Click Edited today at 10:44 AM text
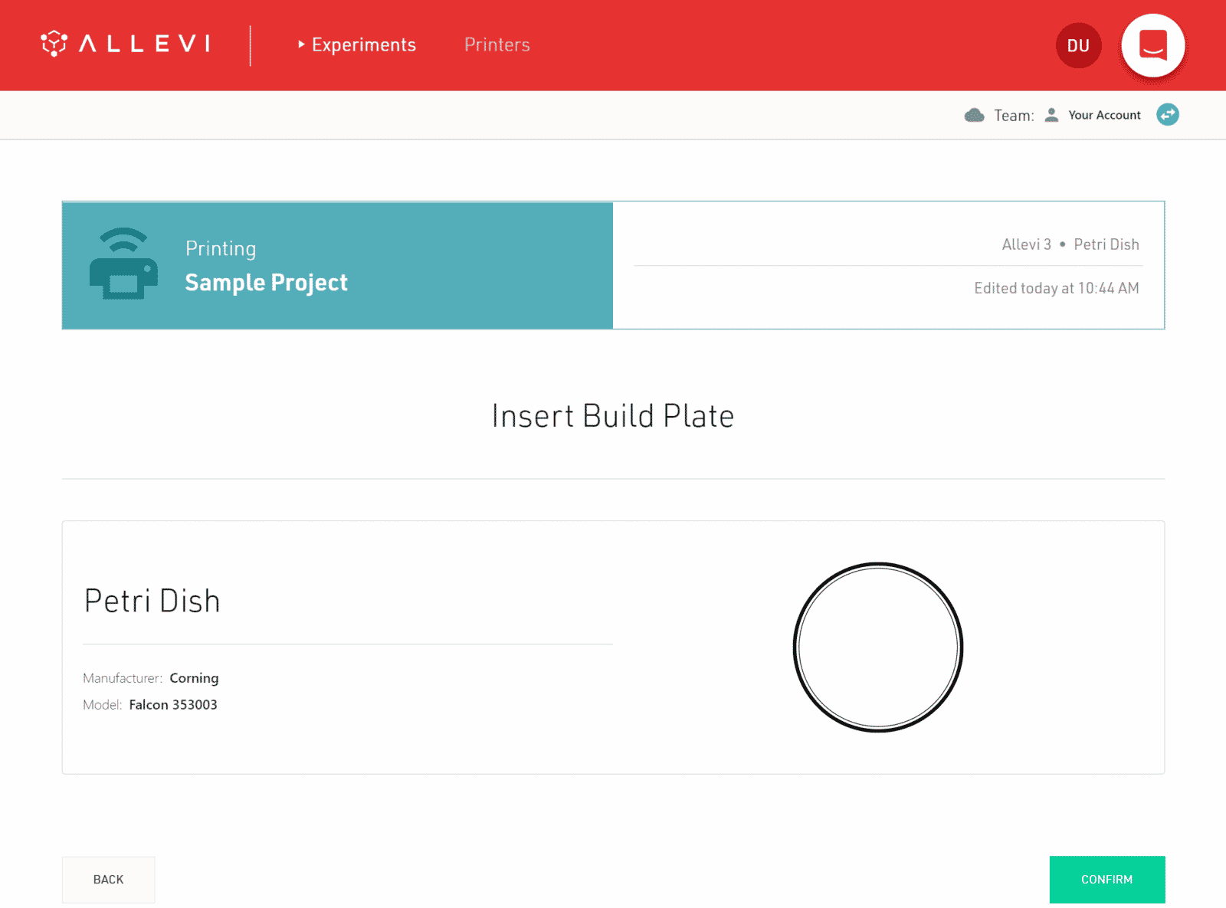Image resolution: width=1226 pixels, height=908 pixels. [x=1057, y=288]
